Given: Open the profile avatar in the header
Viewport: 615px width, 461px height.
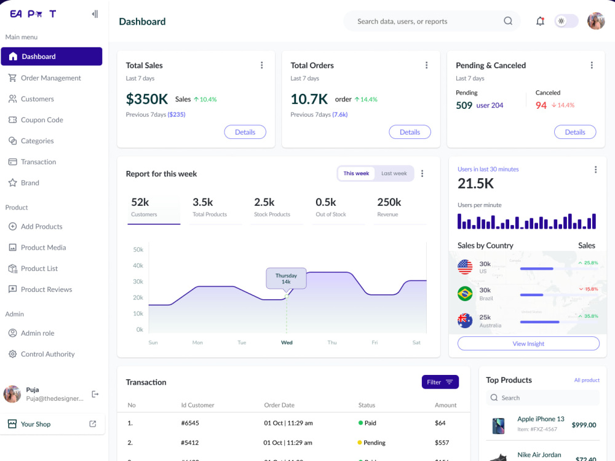Looking at the screenshot, I should click(596, 21).
